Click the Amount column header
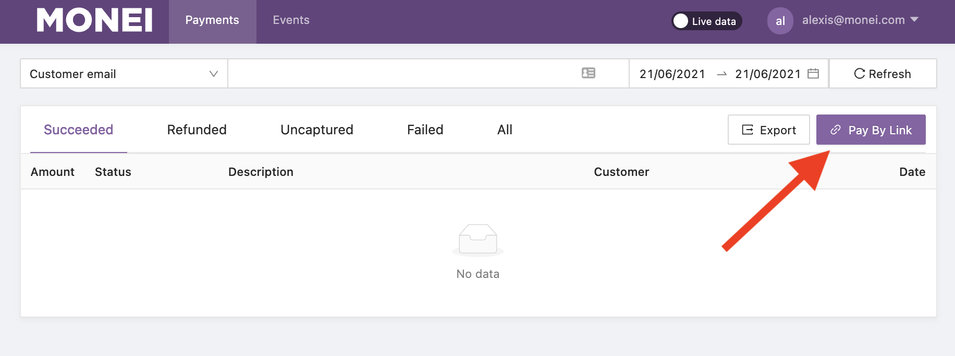The image size is (955, 356). [53, 172]
